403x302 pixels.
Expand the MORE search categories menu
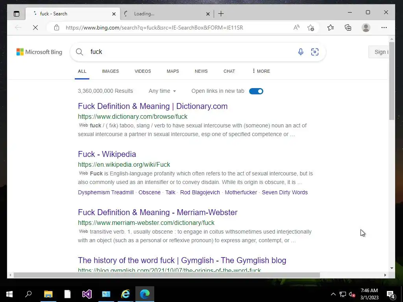pyautogui.click(x=261, y=72)
